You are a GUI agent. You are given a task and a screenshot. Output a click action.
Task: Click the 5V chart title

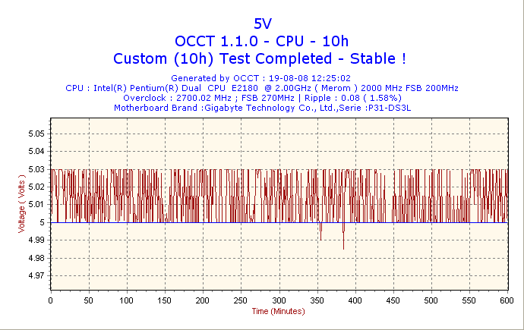click(x=262, y=24)
